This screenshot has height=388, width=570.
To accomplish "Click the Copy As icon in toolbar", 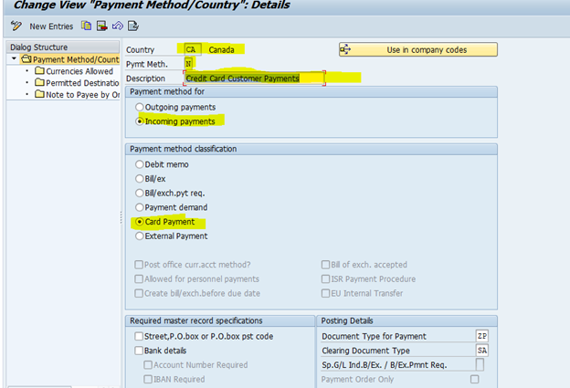I will click(x=86, y=26).
